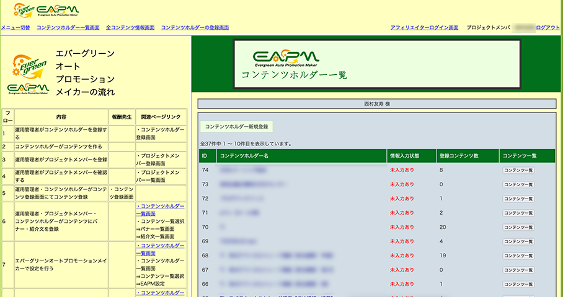This screenshot has width=563, height=297.
Task: Open コンテンツホルダー一覧画面 in the top navigation
Action: (x=68, y=28)
